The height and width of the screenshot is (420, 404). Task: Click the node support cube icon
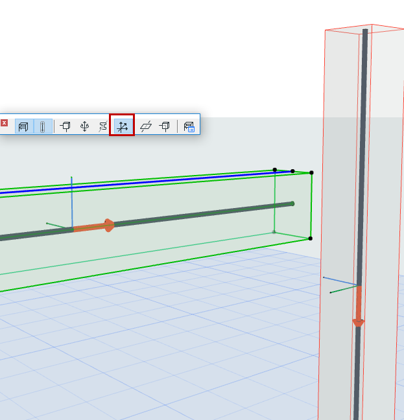[65, 126]
